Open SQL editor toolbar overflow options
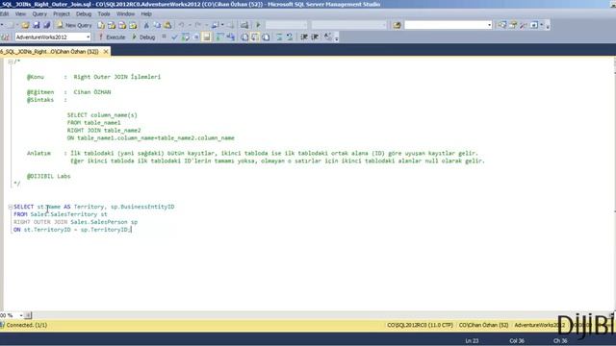 click(337, 38)
